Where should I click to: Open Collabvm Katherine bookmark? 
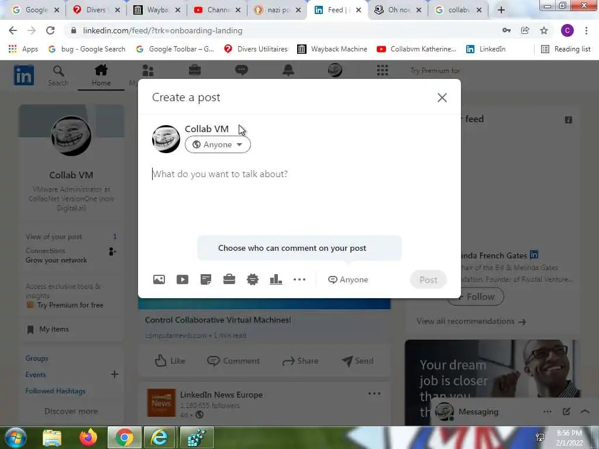tap(416, 49)
